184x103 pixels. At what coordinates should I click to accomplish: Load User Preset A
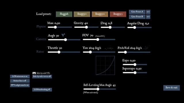point(137,12)
